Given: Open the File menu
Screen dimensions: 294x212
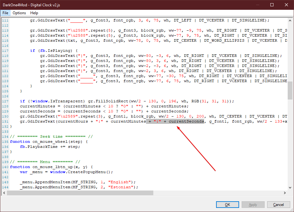Looking at the screenshot, I should pos(5,13).
